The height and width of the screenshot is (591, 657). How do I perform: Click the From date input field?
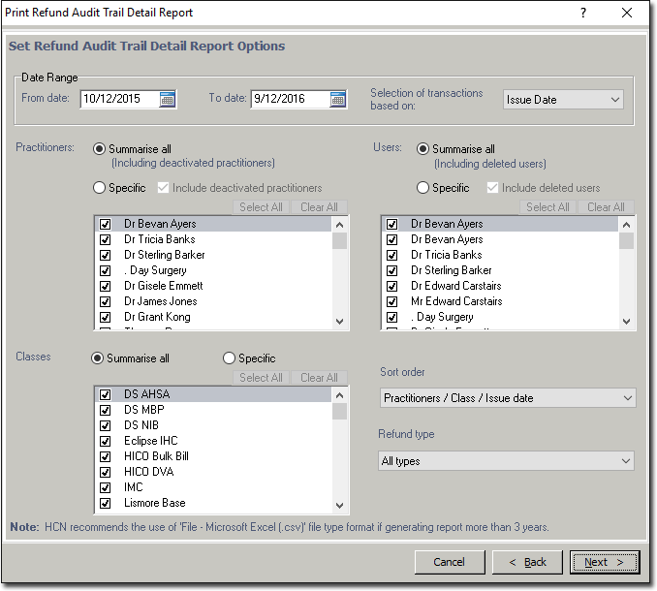[x=118, y=99]
